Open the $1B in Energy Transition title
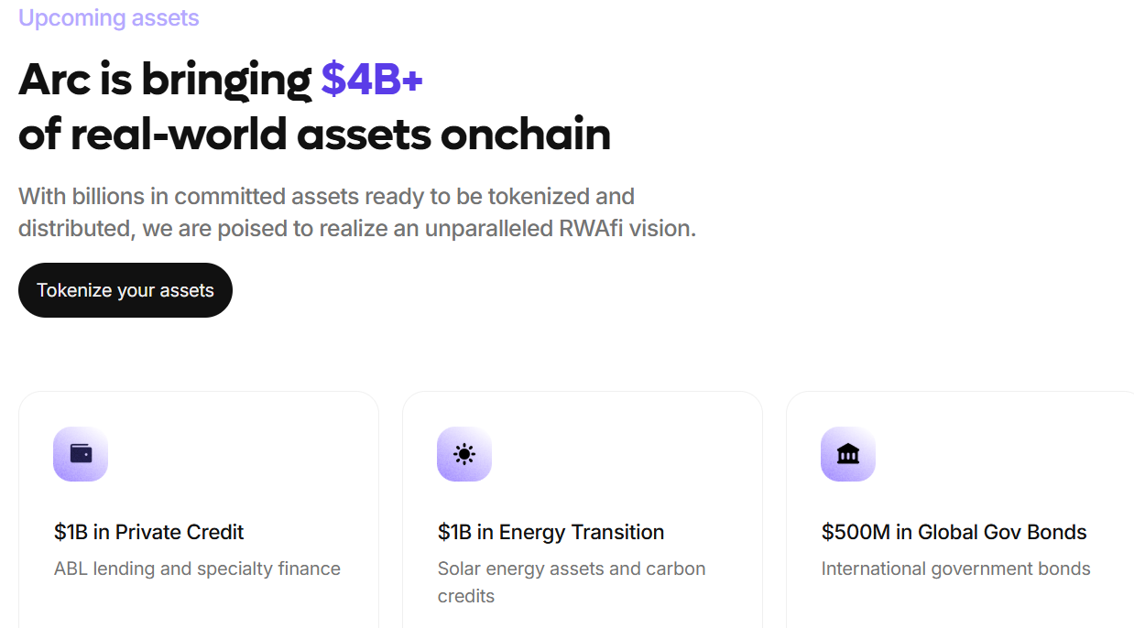Image resolution: width=1134 pixels, height=628 pixels. [x=551, y=532]
